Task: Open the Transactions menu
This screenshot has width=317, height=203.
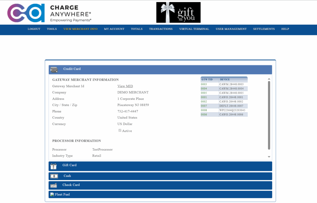Action: click(x=161, y=29)
